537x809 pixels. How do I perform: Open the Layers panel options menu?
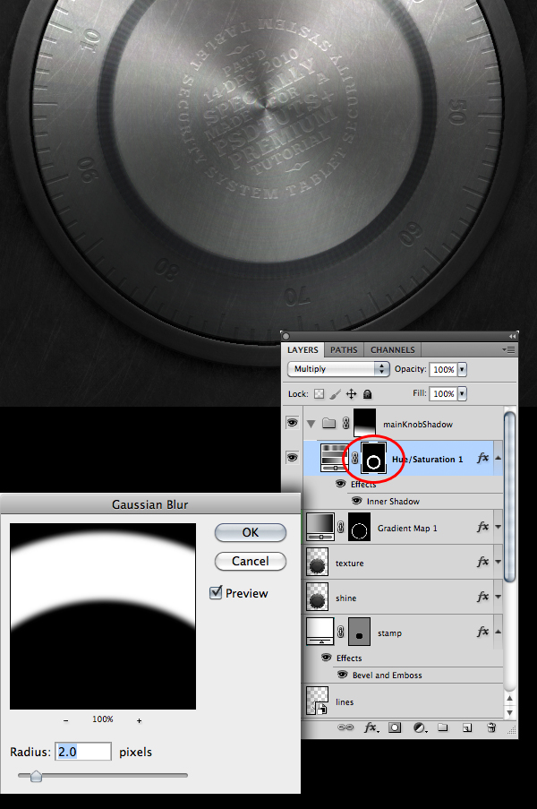pyautogui.click(x=509, y=349)
